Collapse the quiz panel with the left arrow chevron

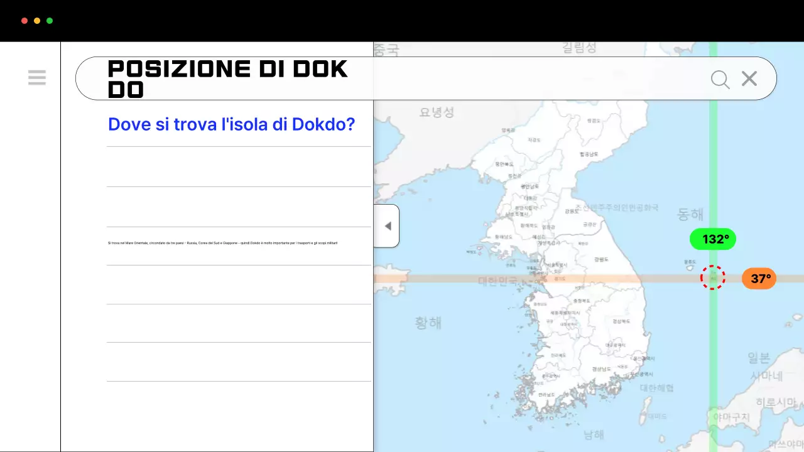[388, 225]
